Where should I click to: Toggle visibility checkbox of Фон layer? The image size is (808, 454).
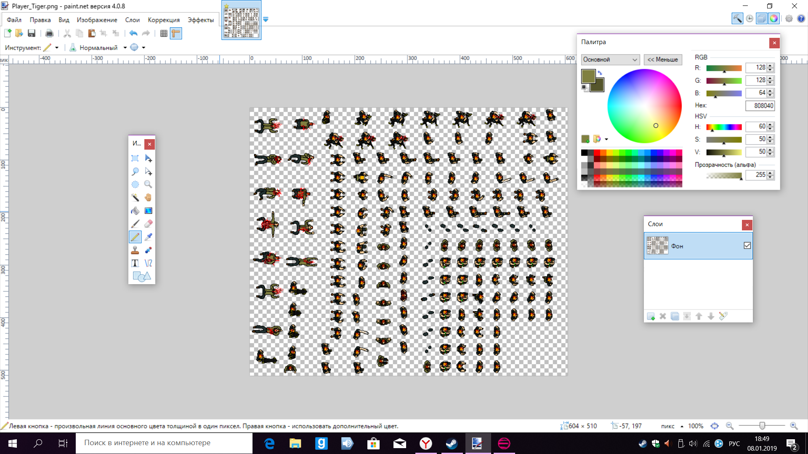pos(747,245)
